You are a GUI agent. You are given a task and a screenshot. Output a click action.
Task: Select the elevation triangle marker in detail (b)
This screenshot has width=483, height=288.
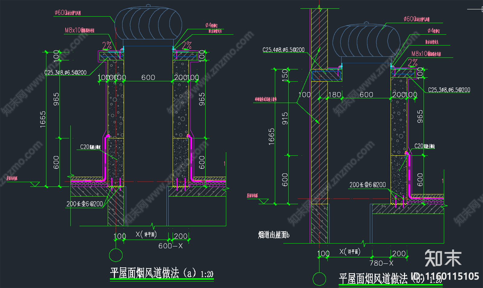tap(264, 201)
